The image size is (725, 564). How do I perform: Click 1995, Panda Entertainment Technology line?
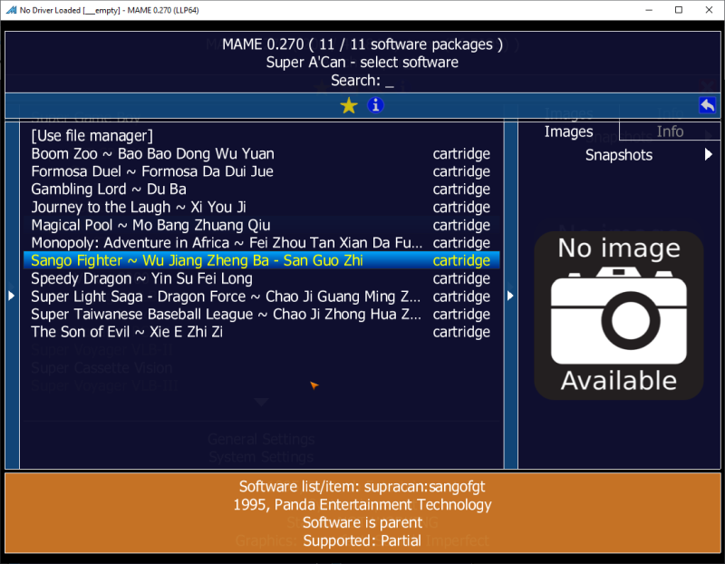pyautogui.click(x=362, y=504)
